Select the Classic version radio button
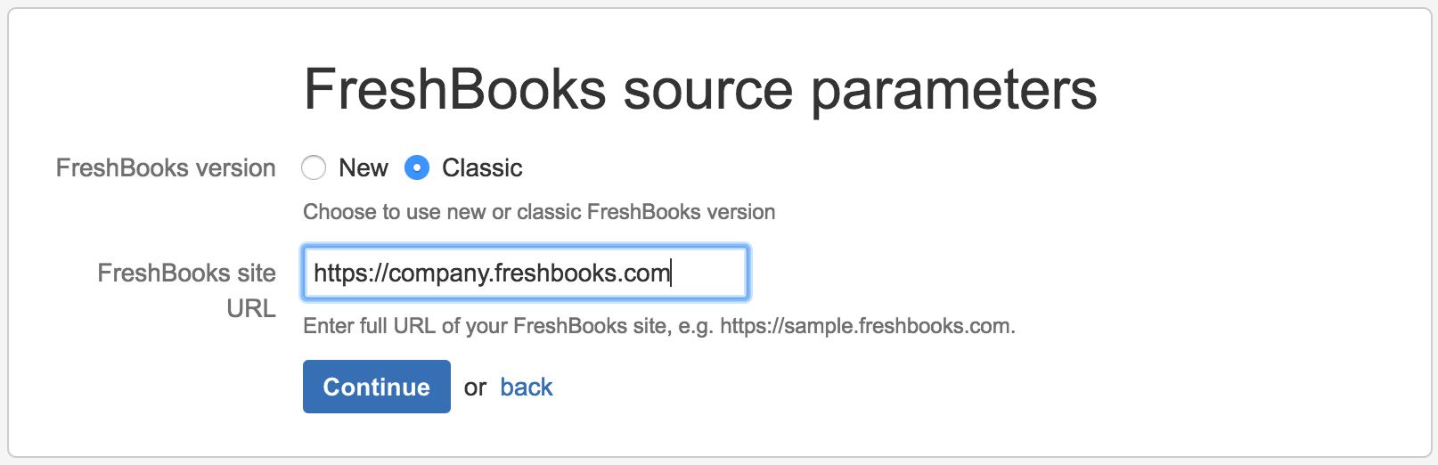 pos(417,167)
